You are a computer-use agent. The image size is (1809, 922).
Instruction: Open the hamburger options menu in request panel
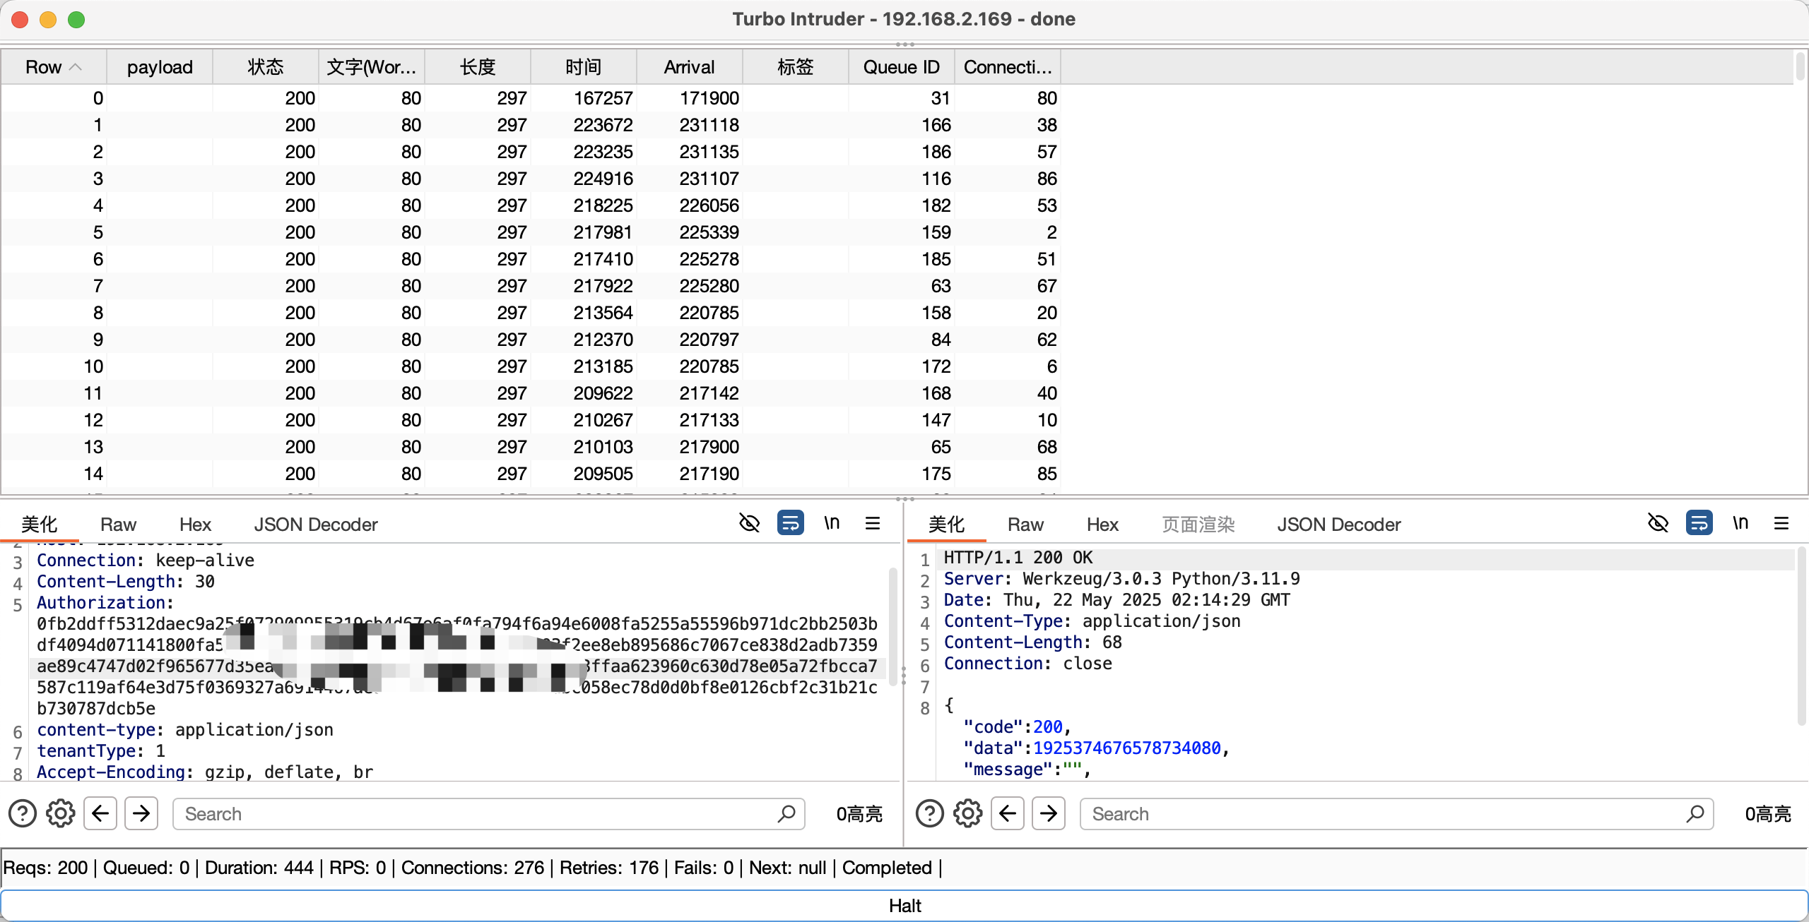coord(873,523)
